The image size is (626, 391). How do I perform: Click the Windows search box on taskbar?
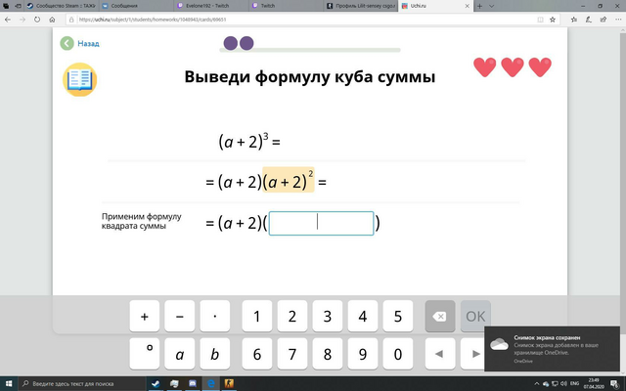coord(82,384)
